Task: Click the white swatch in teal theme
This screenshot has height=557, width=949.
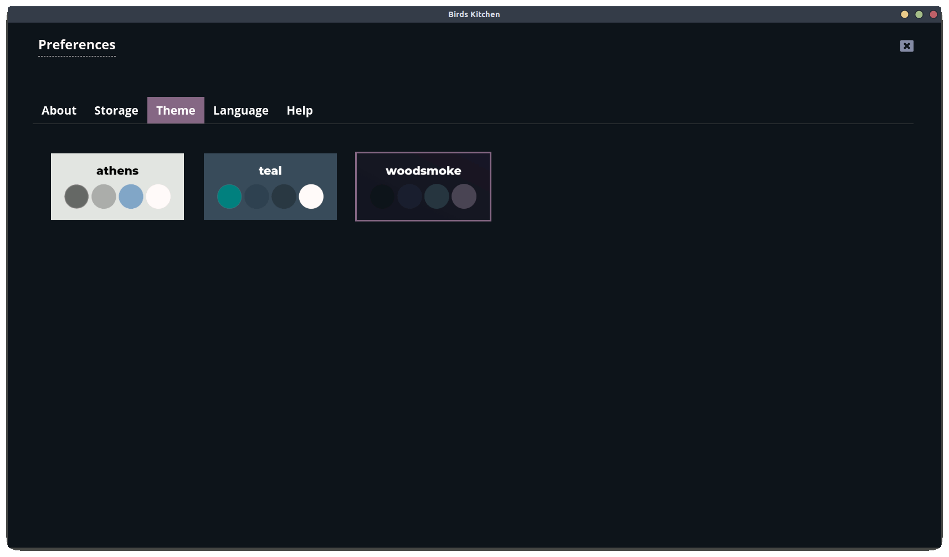Action: pos(311,197)
